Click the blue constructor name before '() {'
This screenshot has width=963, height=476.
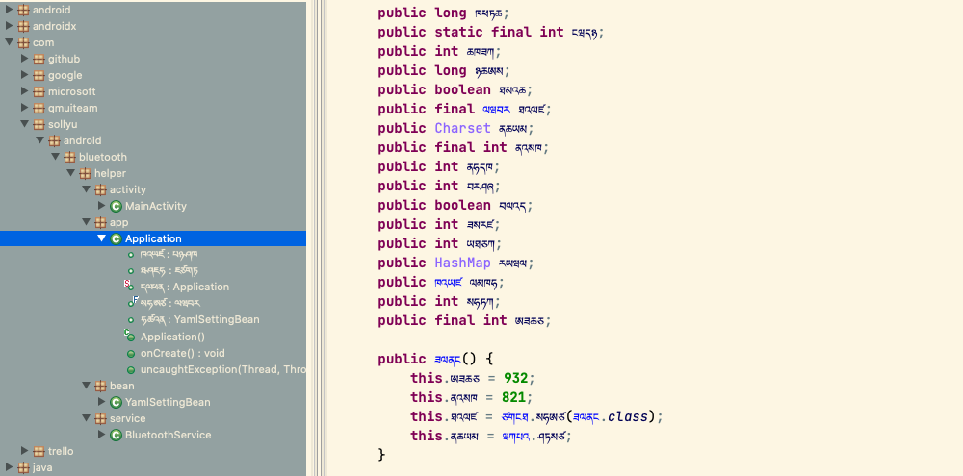pyautogui.click(x=447, y=360)
